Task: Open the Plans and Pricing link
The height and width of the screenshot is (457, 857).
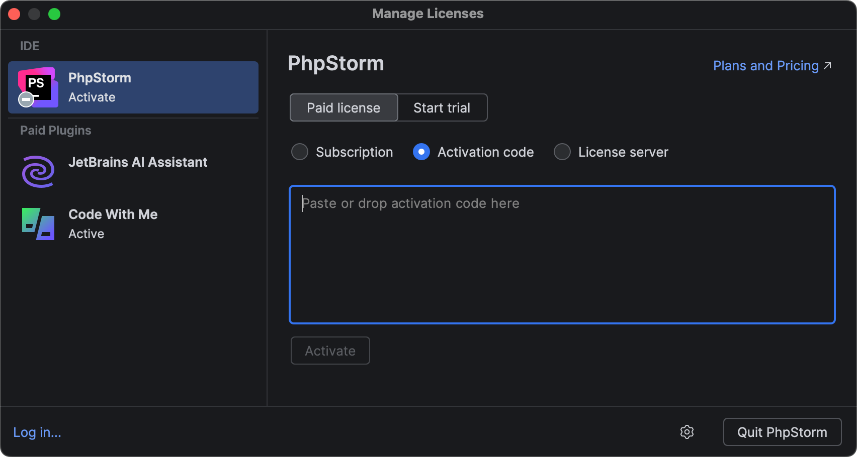Action: (766, 66)
